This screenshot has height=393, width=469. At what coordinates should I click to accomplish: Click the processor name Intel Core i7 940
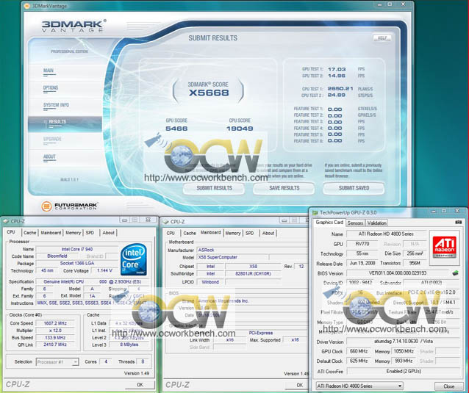pyautogui.click(x=77, y=249)
